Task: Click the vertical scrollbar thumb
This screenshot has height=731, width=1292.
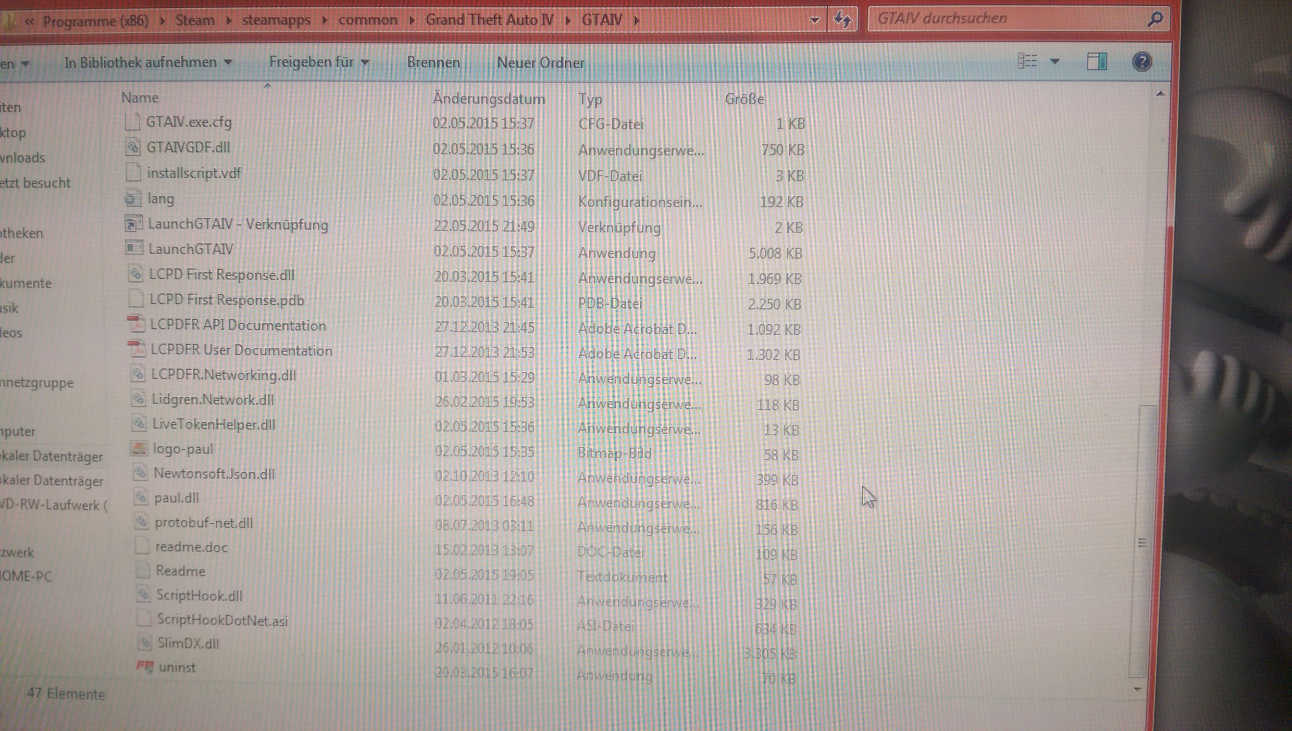Action: tap(1142, 542)
